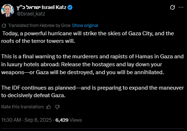Screen dimensions: 187x131
Task: Click the paragraph starting 'The IDF continues as planned'
Action: pos(92,91)
